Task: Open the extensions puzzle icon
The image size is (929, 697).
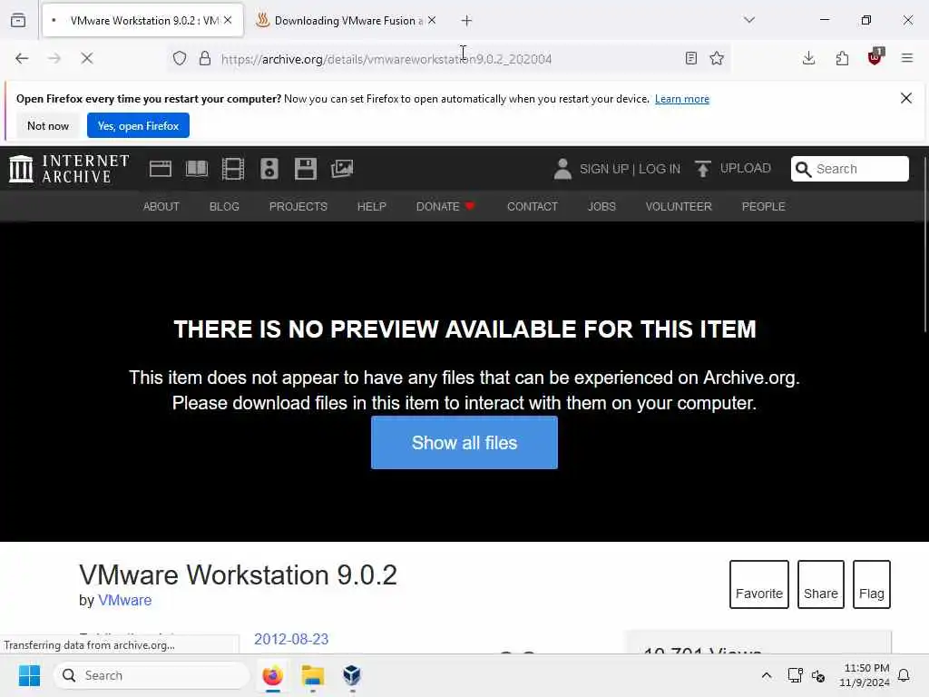Action: [x=842, y=58]
